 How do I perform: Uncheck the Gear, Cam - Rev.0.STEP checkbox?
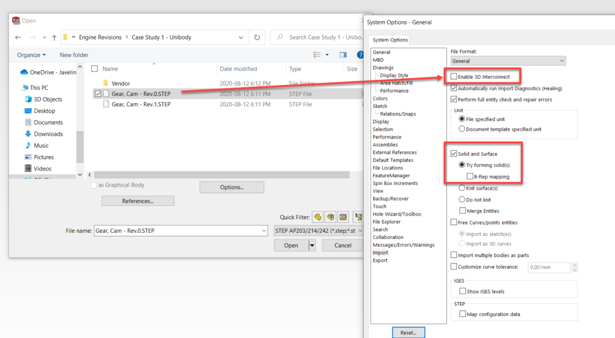[x=98, y=94]
